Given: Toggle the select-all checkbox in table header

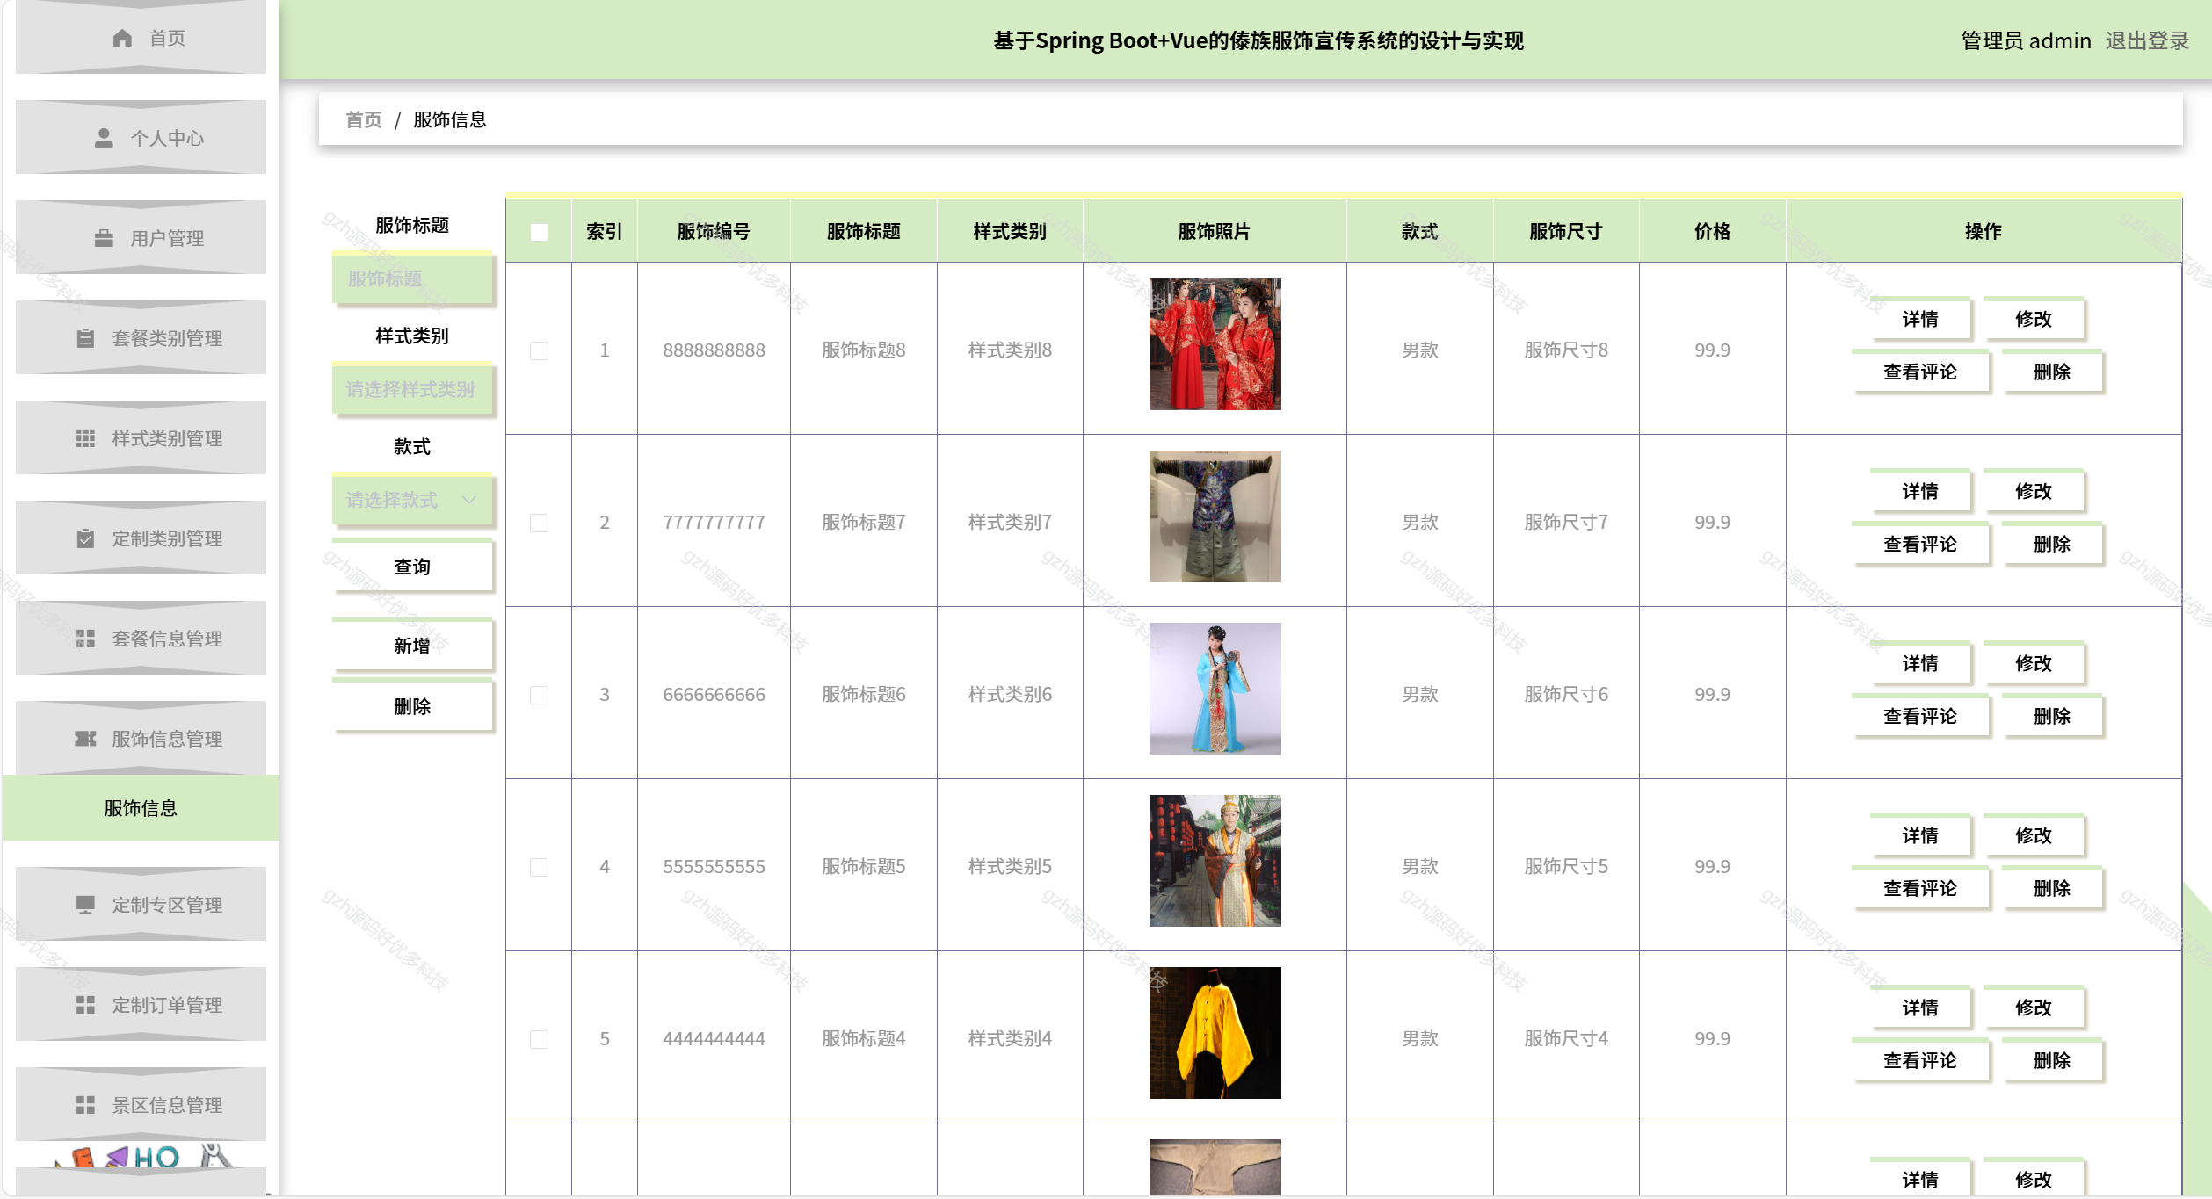Looking at the screenshot, I should coord(540,232).
